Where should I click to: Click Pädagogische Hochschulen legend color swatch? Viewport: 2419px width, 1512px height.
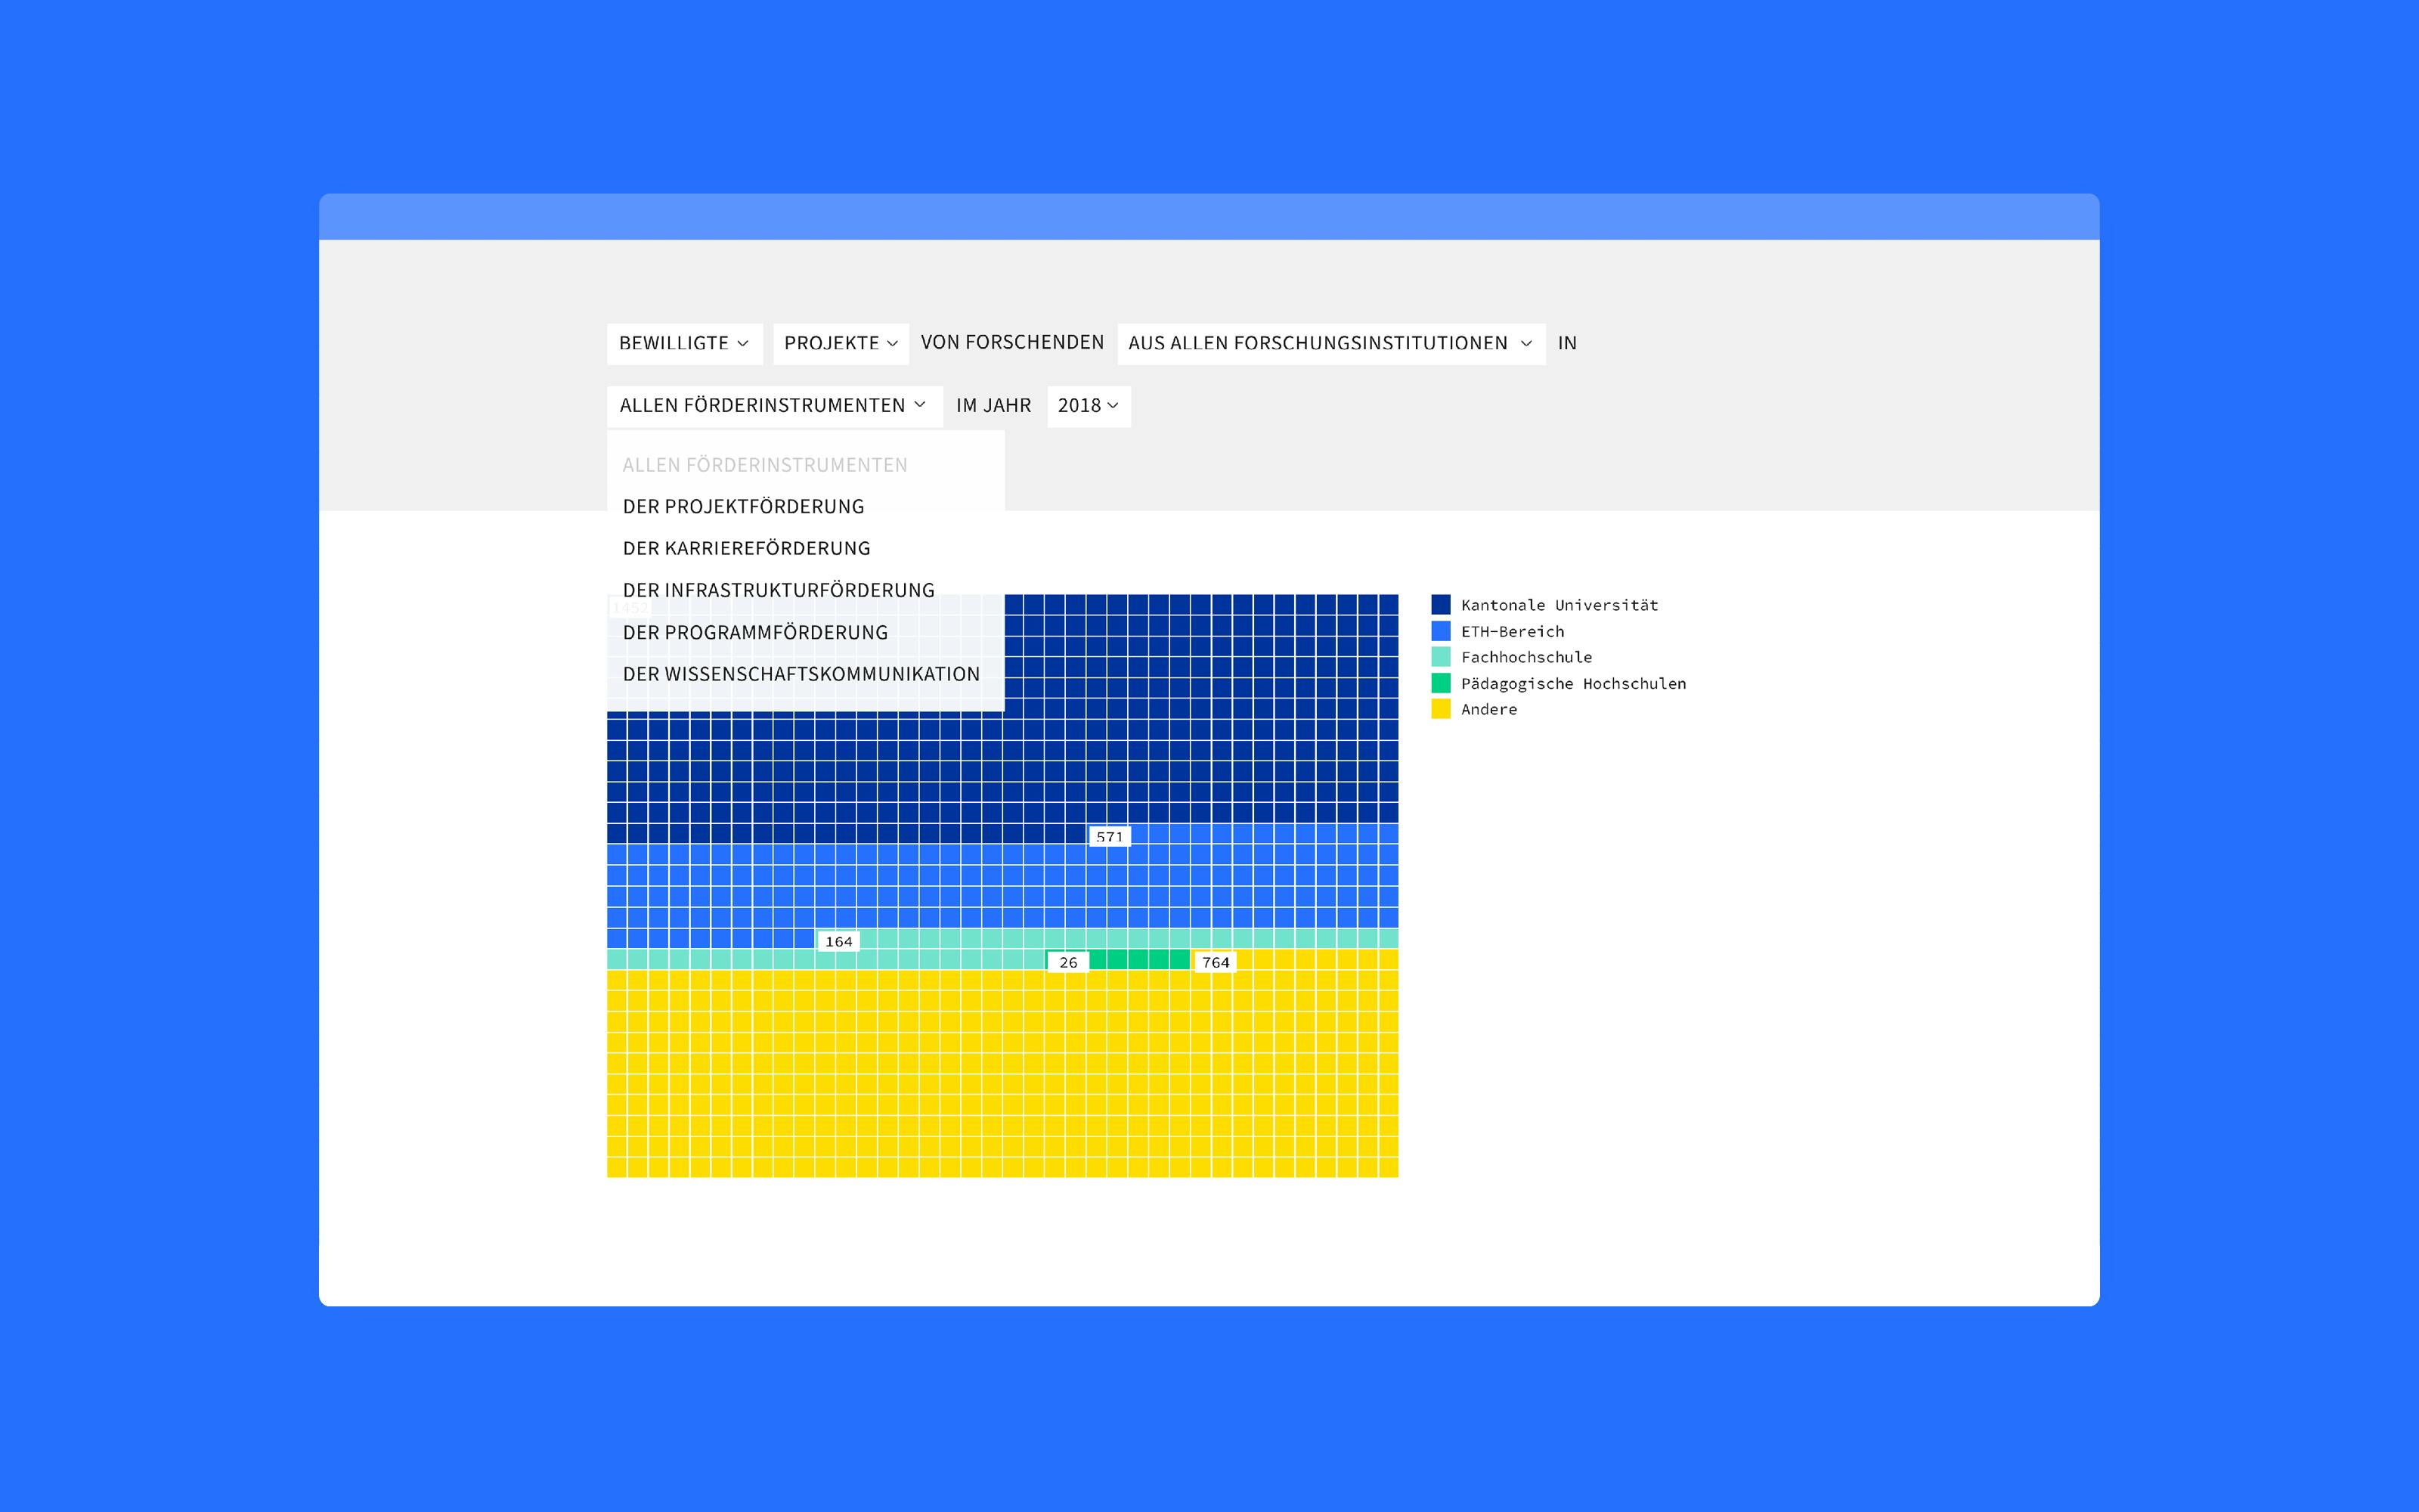(x=1440, y=683)
